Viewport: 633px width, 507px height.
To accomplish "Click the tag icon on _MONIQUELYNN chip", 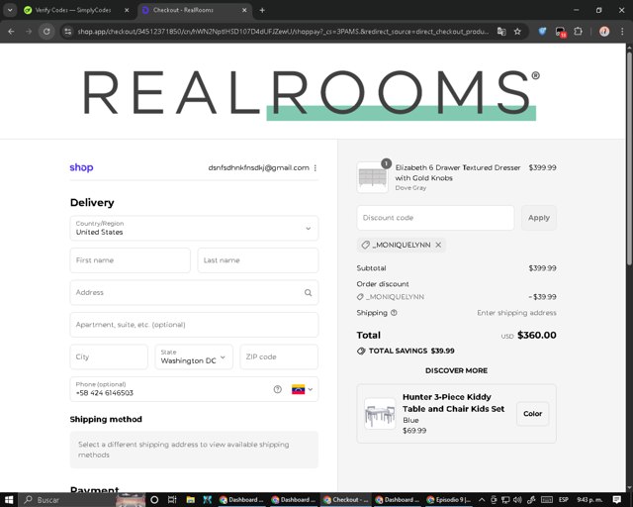I will (x=365, y=245).
